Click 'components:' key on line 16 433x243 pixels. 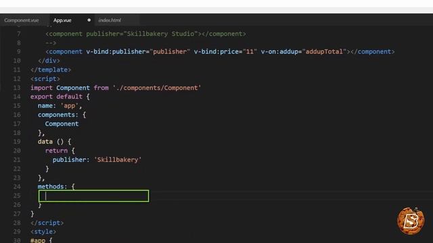click(58, 115)
